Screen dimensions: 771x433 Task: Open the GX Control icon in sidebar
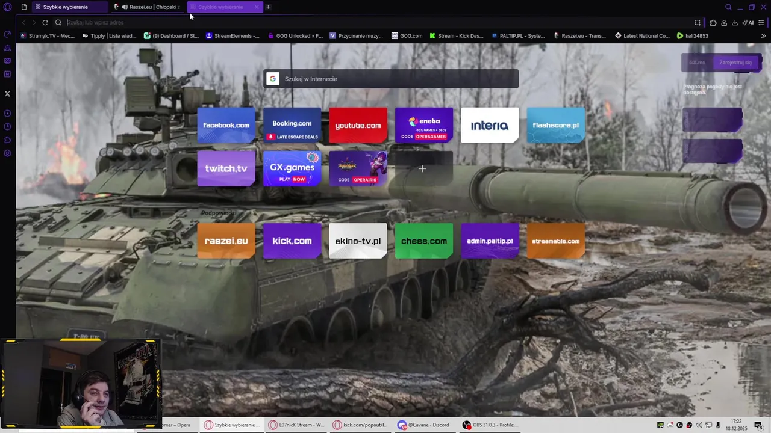click(x=7, y=34)
